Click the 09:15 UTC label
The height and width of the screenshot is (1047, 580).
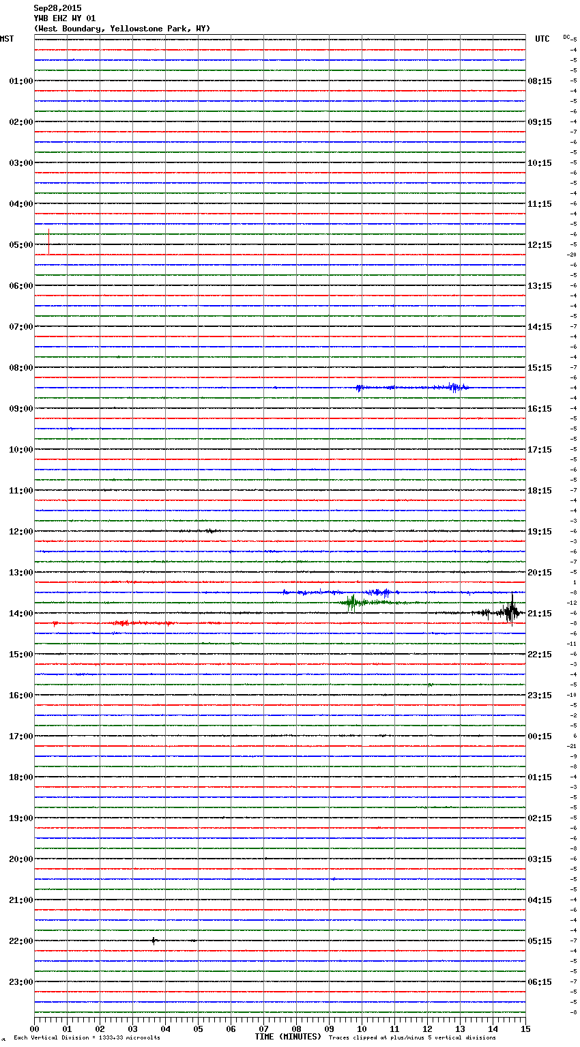click(x=540, y=122)
